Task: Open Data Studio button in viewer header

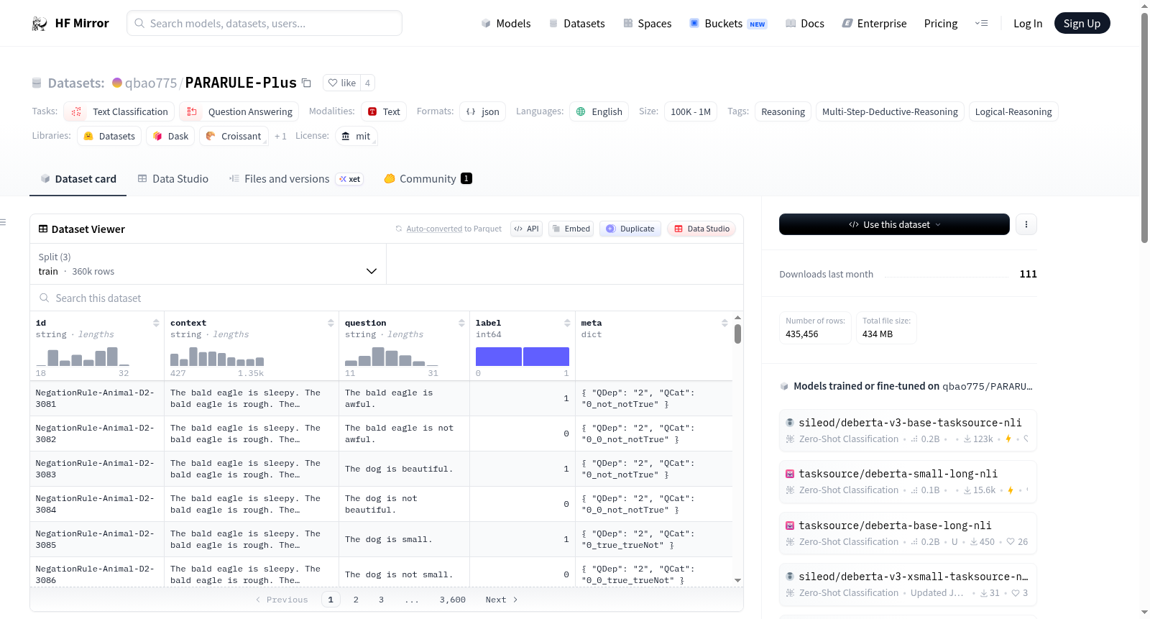Action: pos(701,229)
